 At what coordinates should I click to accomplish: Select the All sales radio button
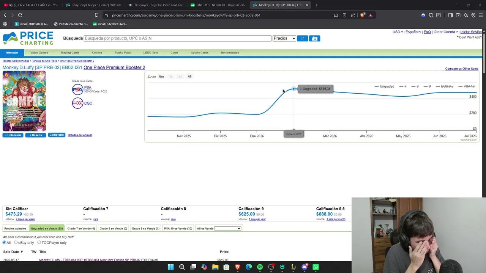[5, 243]
